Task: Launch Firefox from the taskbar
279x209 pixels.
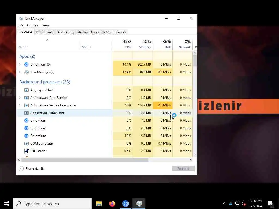Action: (x=112, y=204)
